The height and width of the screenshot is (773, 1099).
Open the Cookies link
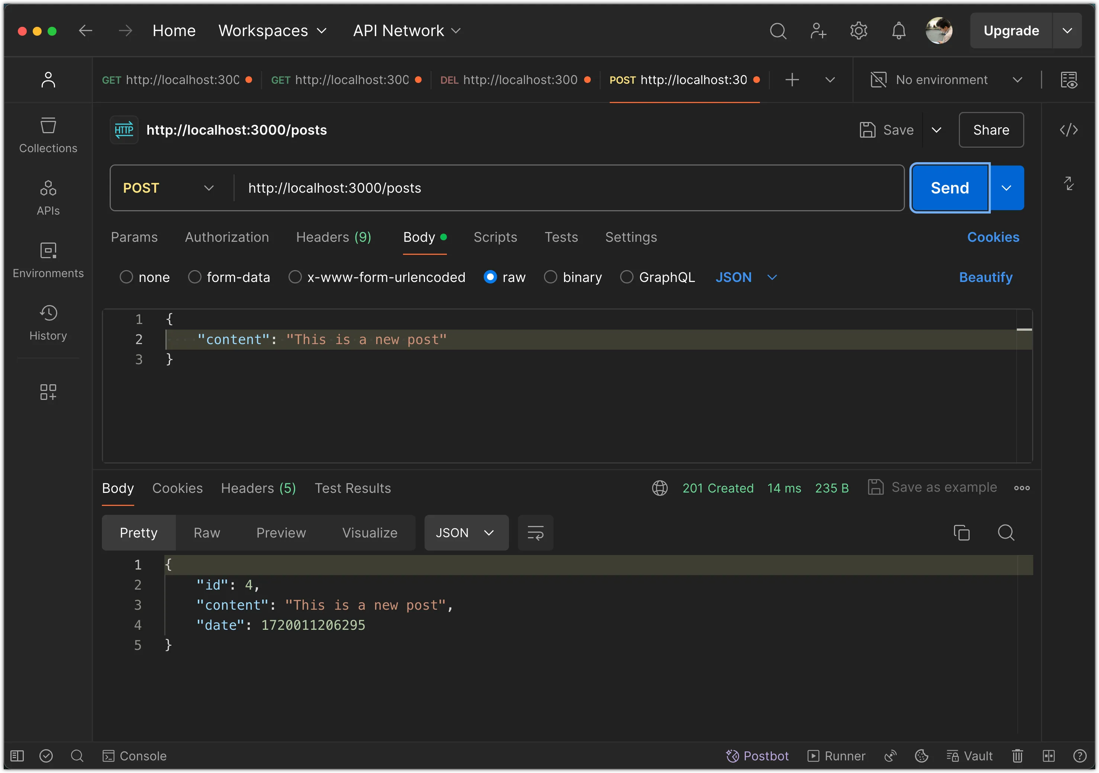point(993,237)
